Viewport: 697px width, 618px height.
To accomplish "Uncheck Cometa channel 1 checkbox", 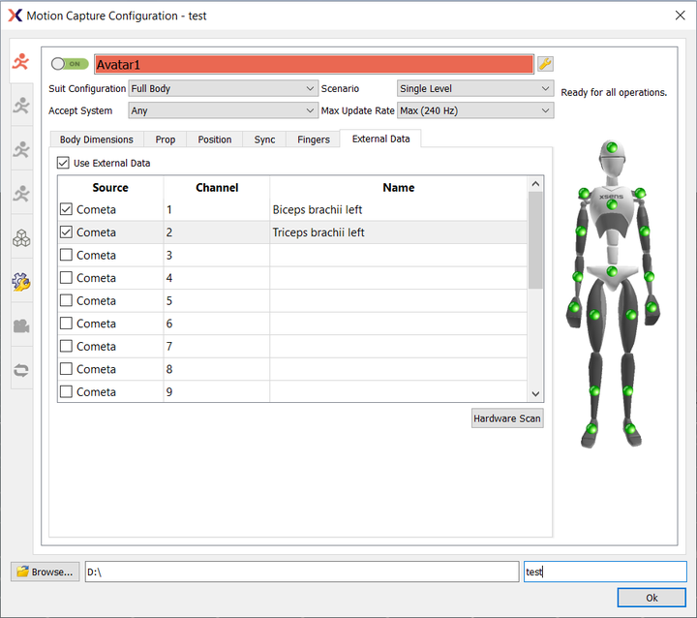I will point(66,208).
